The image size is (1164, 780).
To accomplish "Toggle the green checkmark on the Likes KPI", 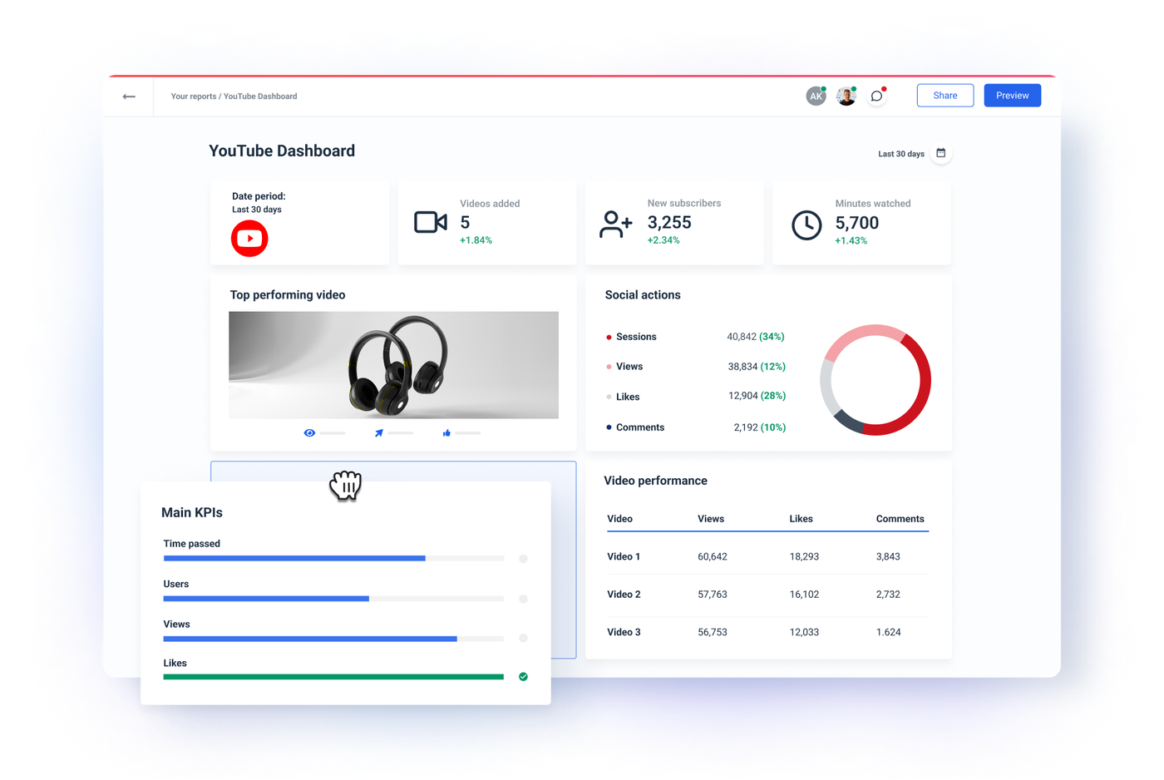I will (x=523, y=677).
